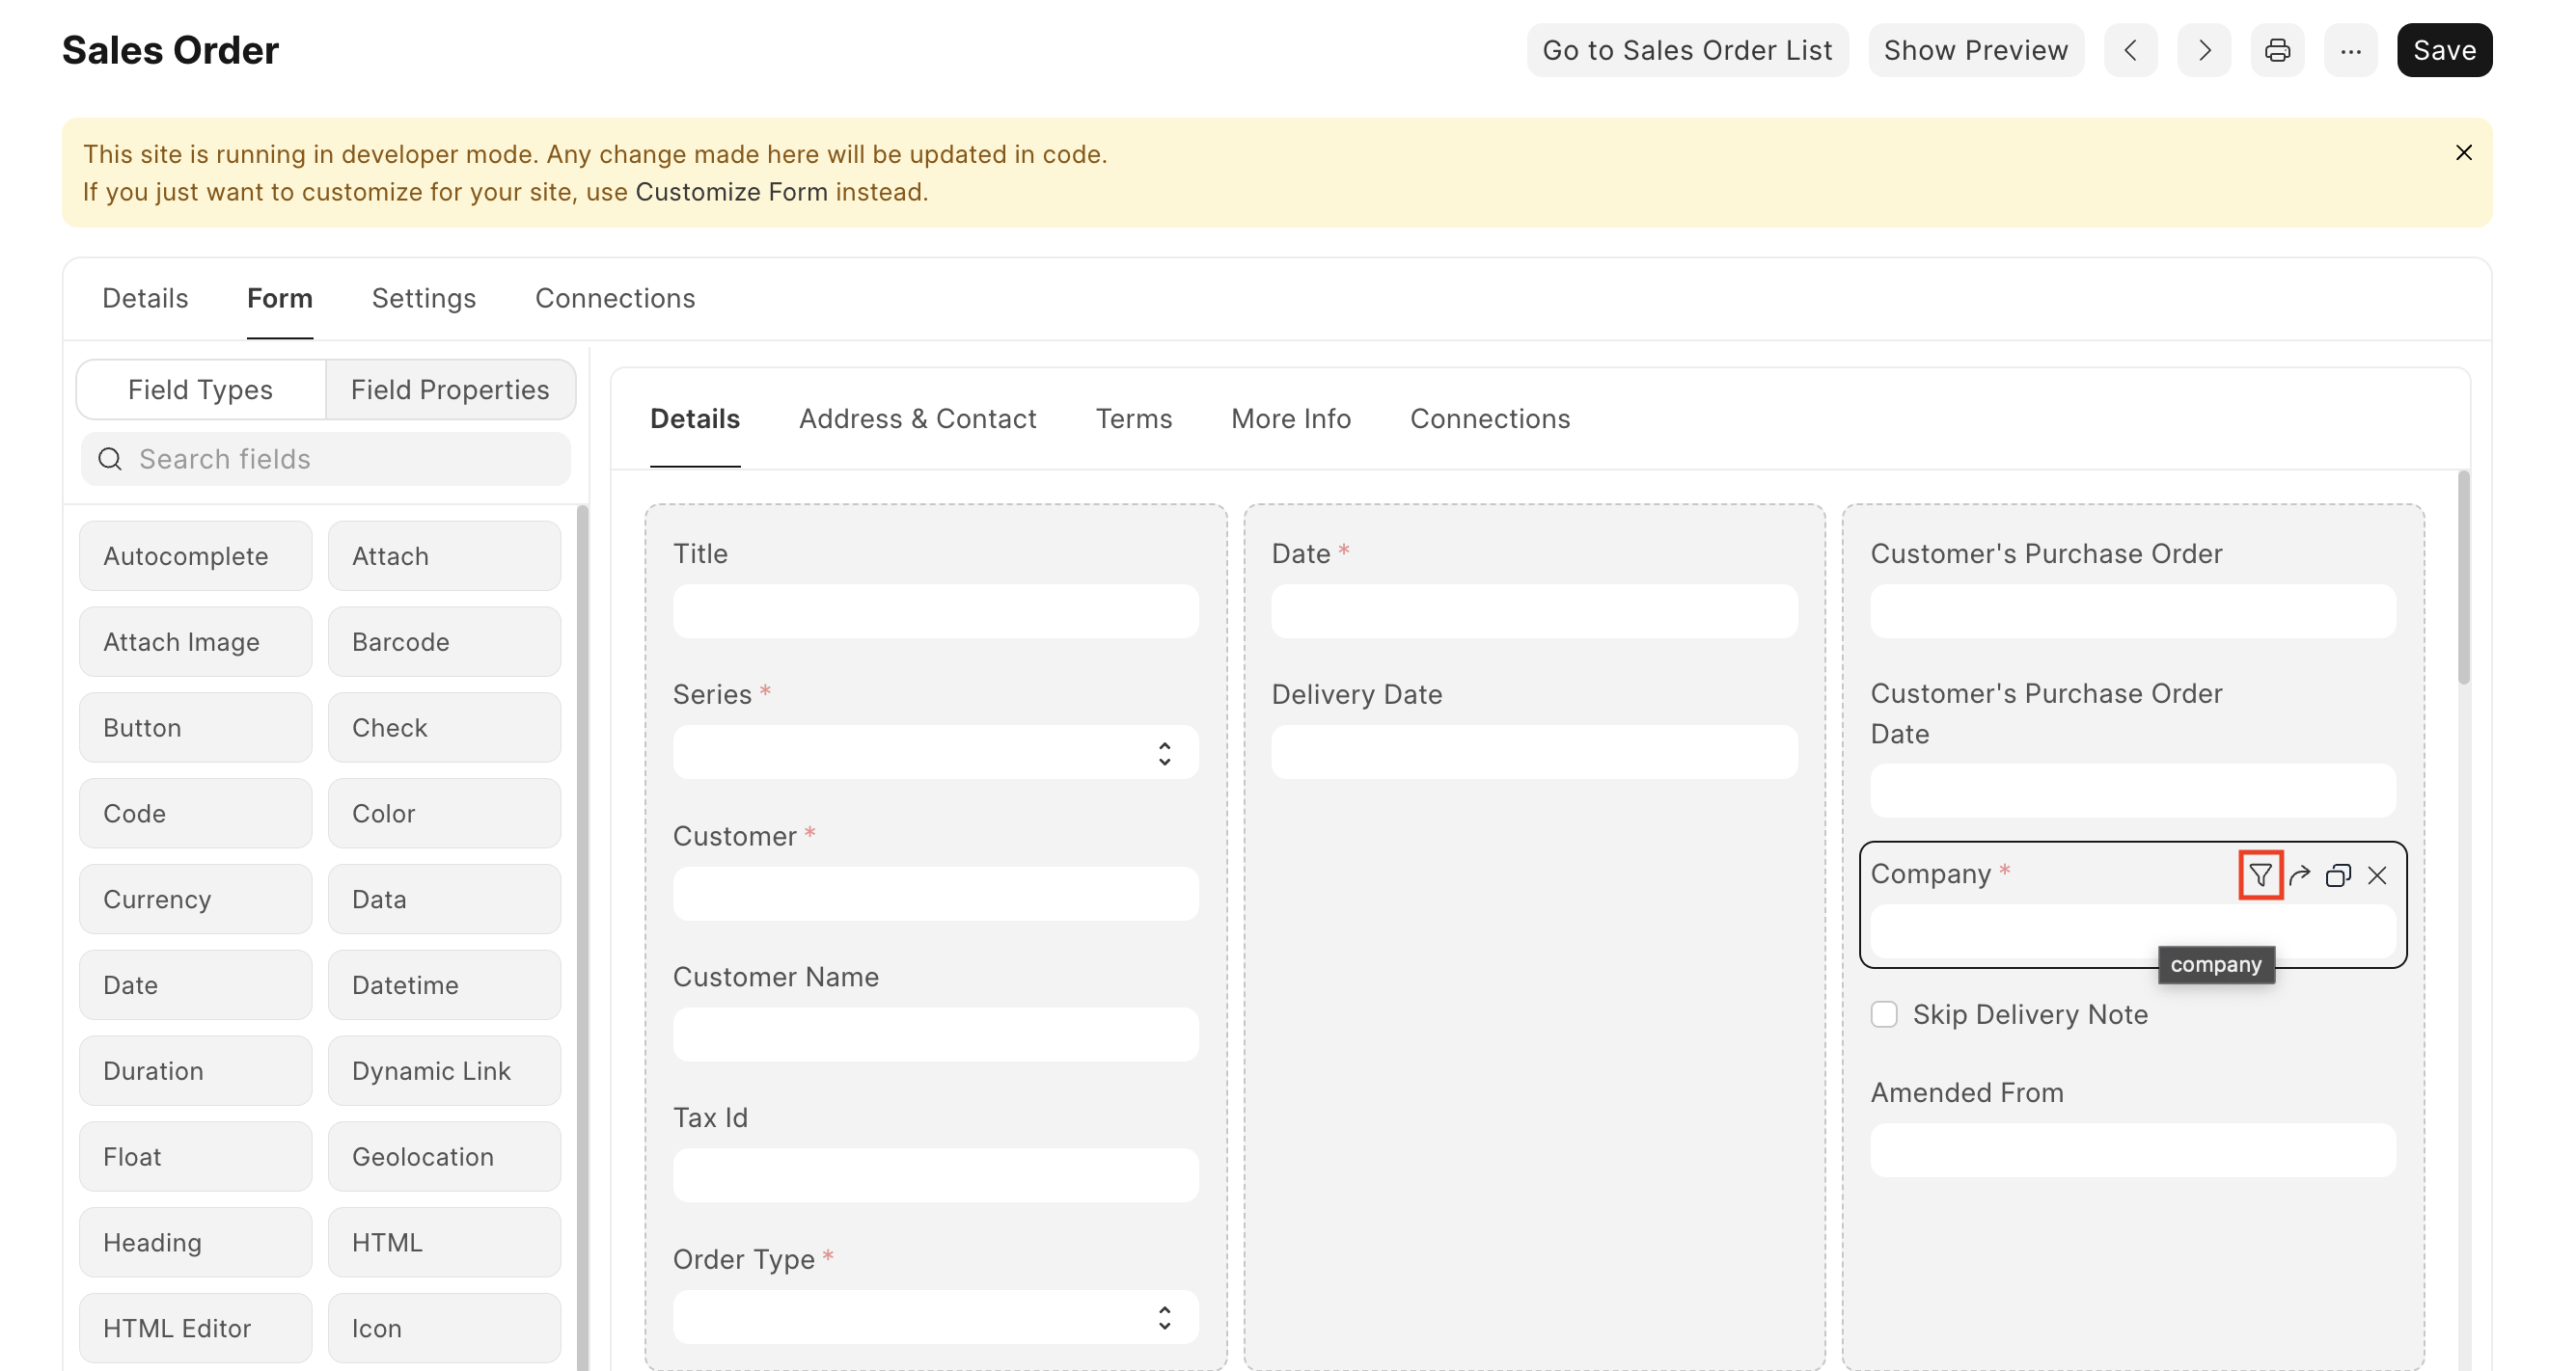Switch to Field Properties panel
The height and width of the screenshot is (1371, 2576).
pyautogui.click(x=450, y=390)
